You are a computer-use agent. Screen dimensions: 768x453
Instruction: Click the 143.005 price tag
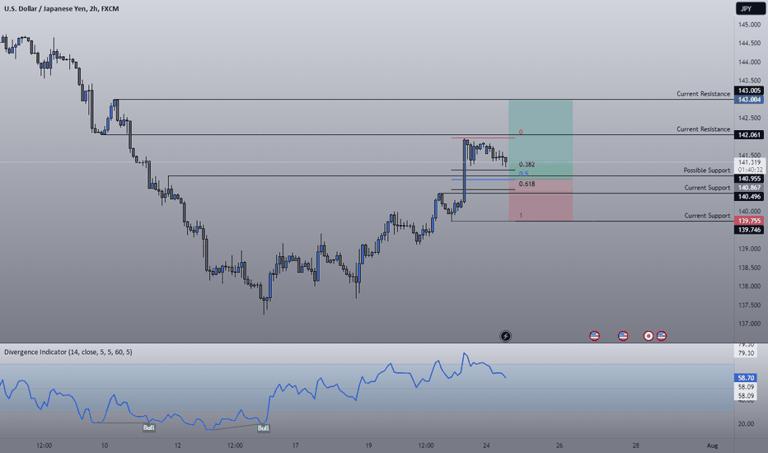pyautogui.click(x=749, y=91)
